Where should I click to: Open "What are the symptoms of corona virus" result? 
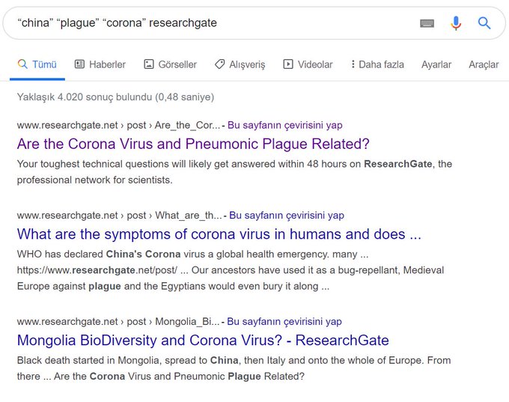pos(219,234)
